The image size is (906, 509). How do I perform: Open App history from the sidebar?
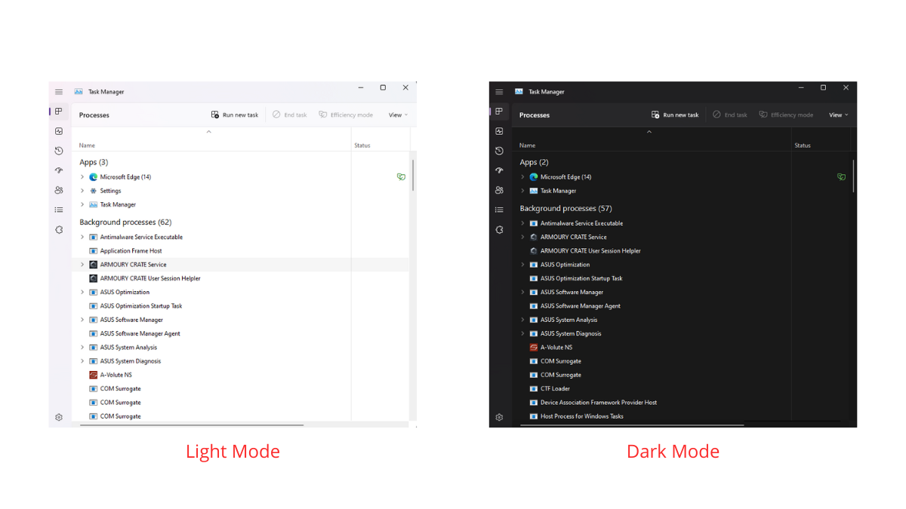[x=59, y=151]
